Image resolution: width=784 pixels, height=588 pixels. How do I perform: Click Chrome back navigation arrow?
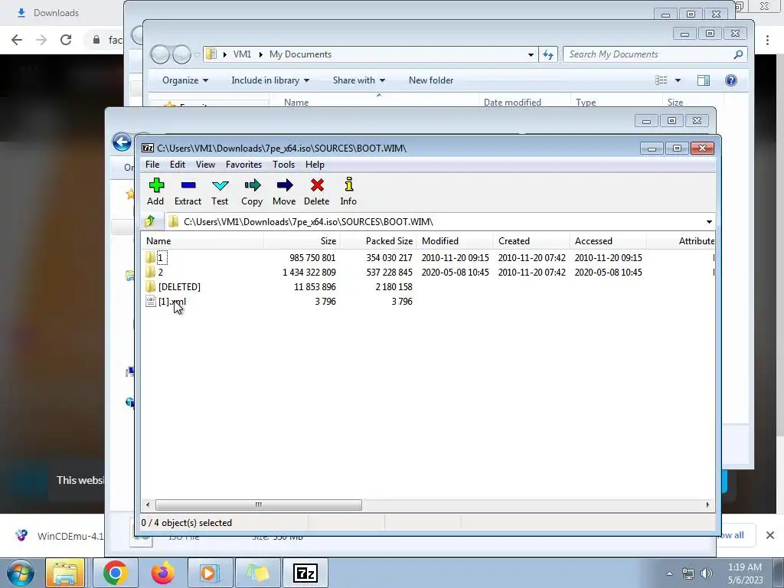(17, 40)
